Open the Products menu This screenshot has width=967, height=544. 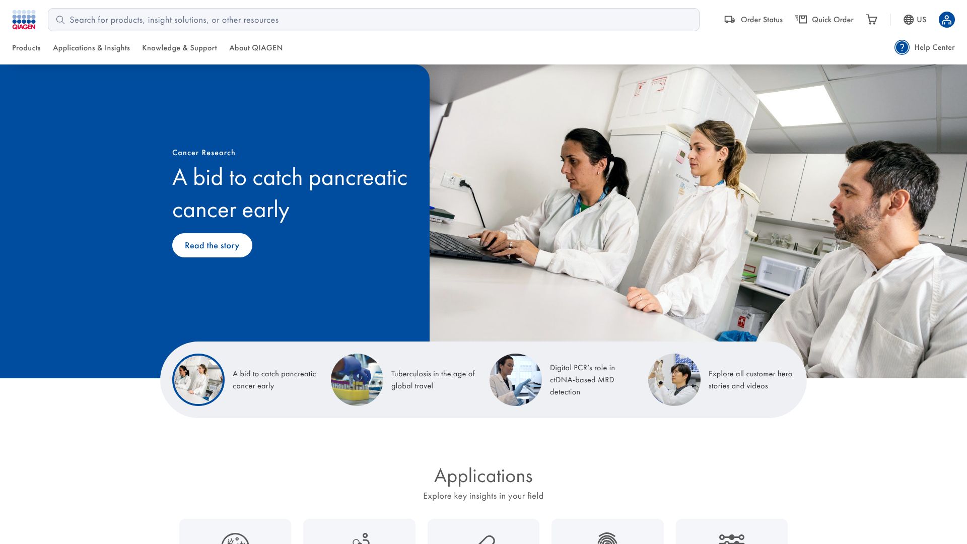pos(26,48)
